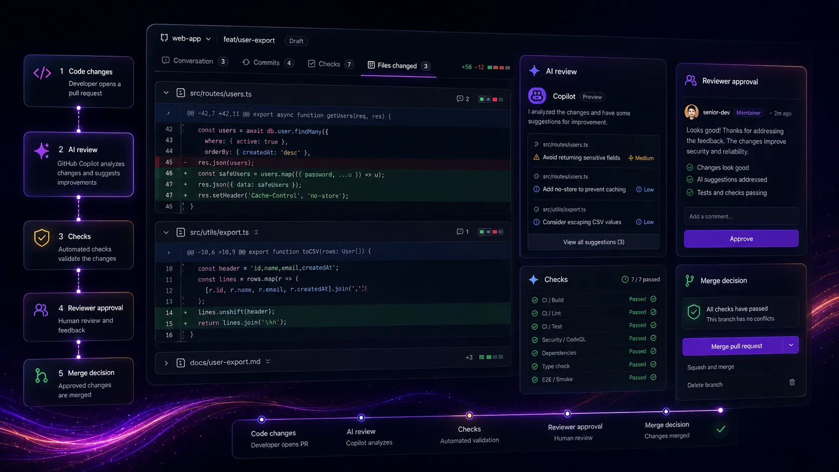Click View all suggestions (3)
The height and width of the screenshot is (472, 839).
pos(594,242)
